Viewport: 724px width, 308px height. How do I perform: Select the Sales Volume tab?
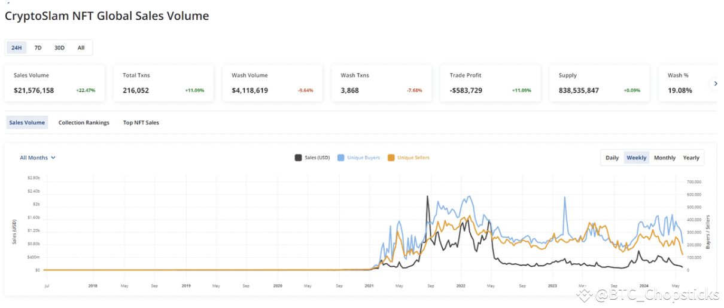coord(27,122)
